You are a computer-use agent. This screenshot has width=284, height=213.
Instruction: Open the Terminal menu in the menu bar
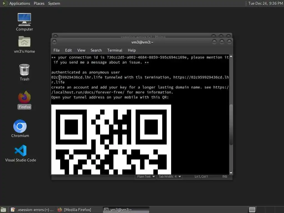click(115, 50)
